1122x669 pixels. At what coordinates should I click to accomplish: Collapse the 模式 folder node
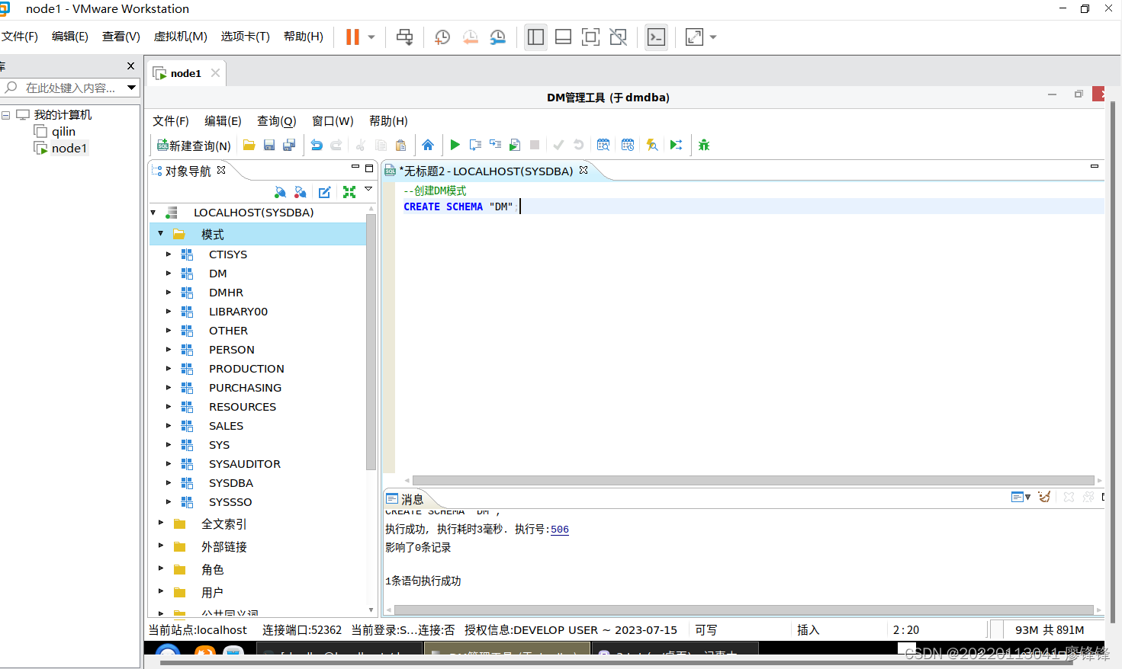[160, 233]
